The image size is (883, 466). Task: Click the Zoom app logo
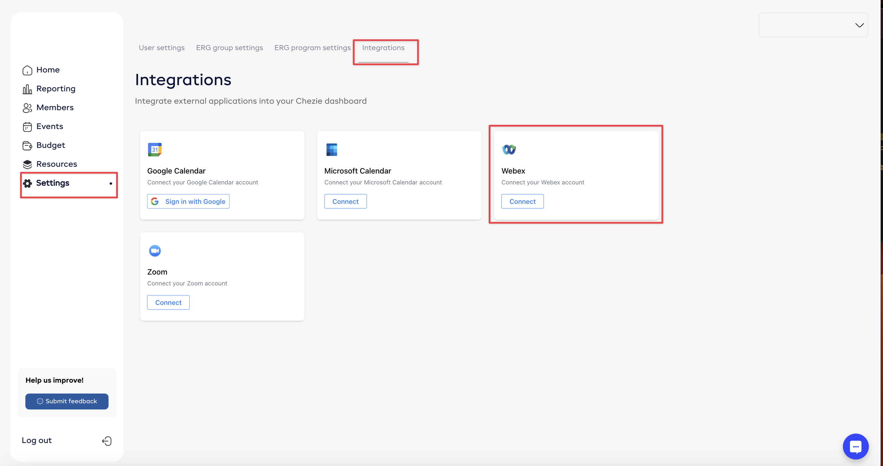155,251
